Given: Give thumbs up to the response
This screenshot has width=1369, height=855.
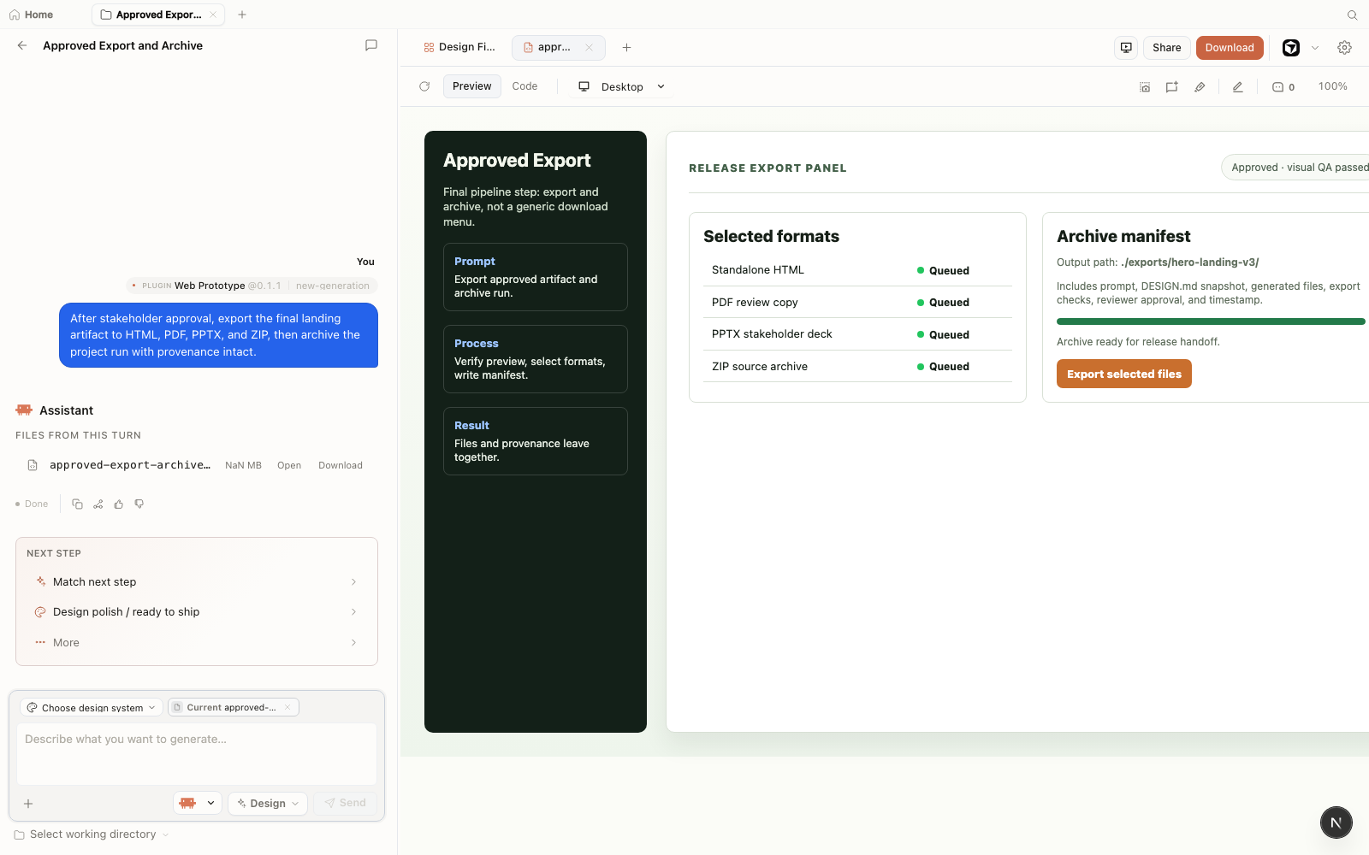Looking at the screenshot, I should pos(119,504).
